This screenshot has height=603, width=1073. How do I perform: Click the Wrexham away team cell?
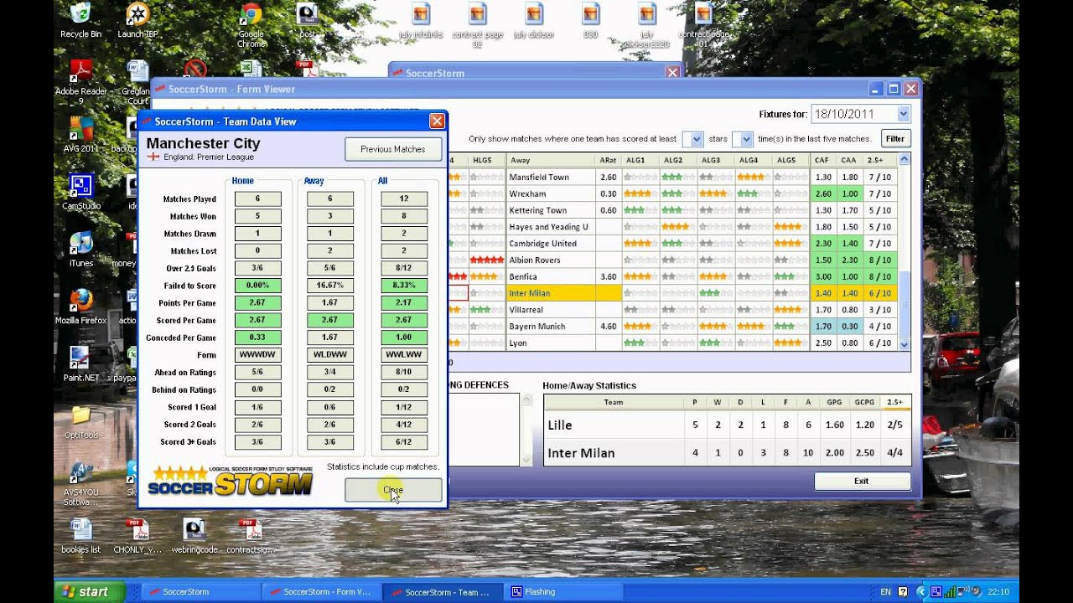(551, 193)
